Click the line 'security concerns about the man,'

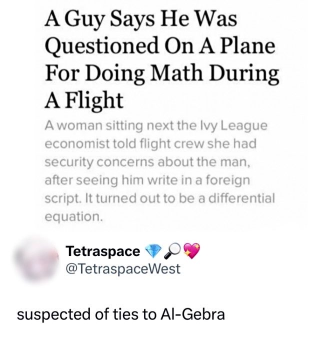147,161
